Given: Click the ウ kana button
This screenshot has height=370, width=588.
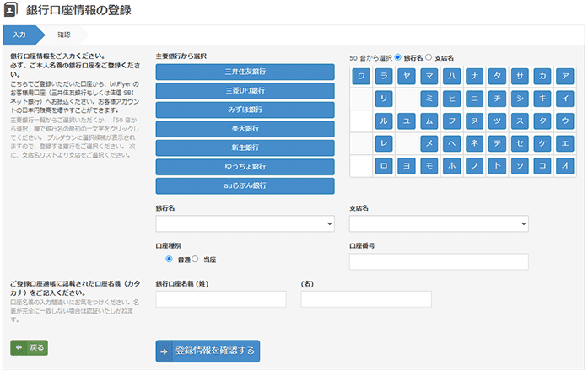Looking at the screenshot, I should pyautogui.click(x=565, y=121).
